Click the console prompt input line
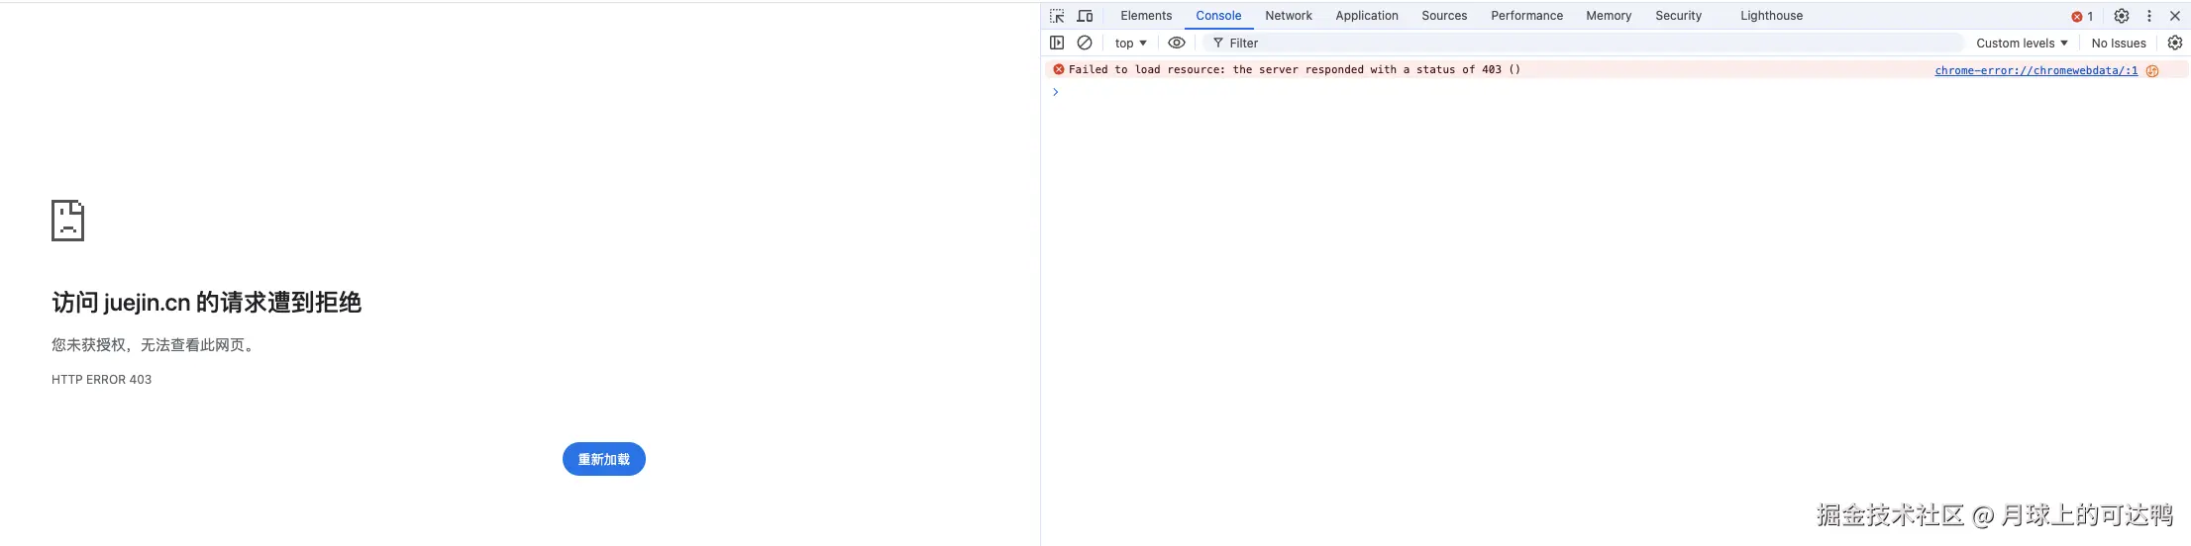This screenshot has width=2191, height=546. click(1585, 92)
